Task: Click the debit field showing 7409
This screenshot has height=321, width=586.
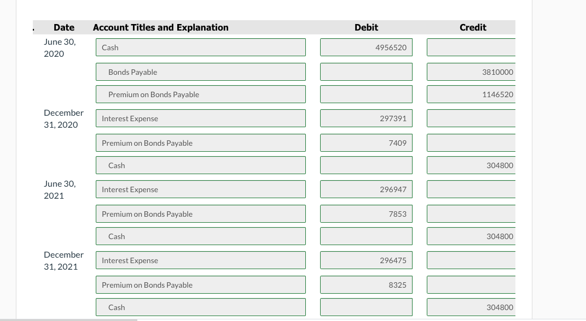Action: [365, 142]
